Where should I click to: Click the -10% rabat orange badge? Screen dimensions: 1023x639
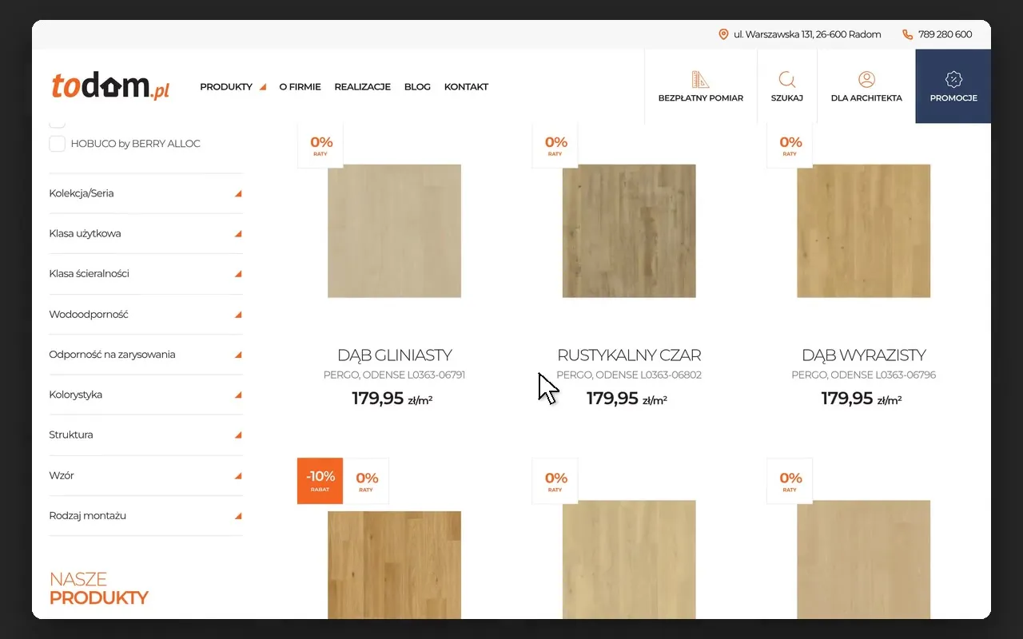[x=320, y=481]
